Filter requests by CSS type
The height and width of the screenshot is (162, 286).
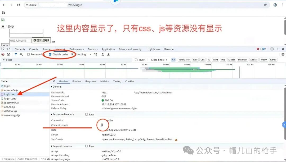[203, 60]
